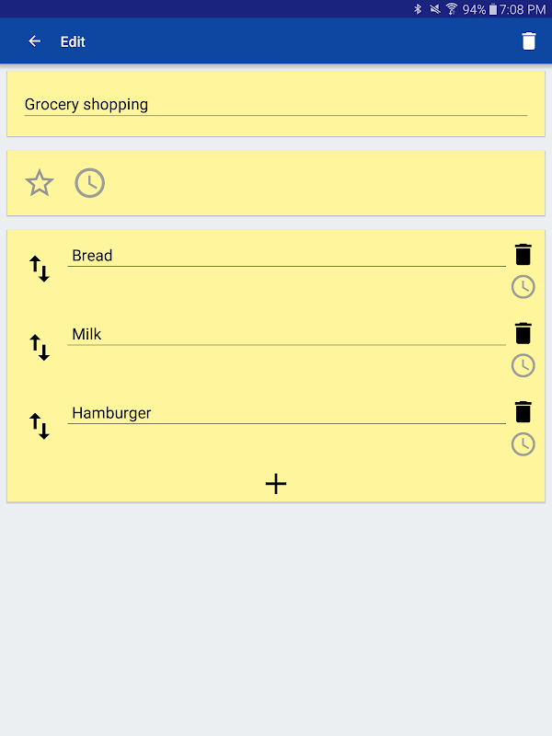The image size is (552, 736).
Task: Toggle the star favorite icon
Action: pos(40,183)
